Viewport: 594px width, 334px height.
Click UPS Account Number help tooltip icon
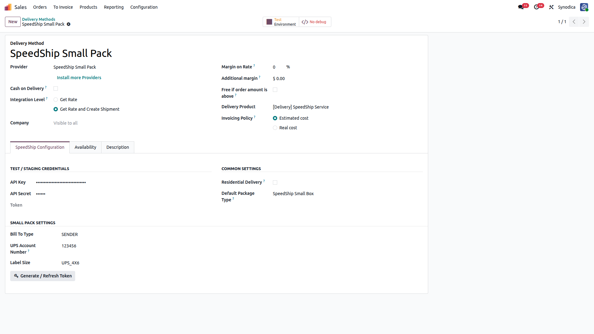click(28, 251)
